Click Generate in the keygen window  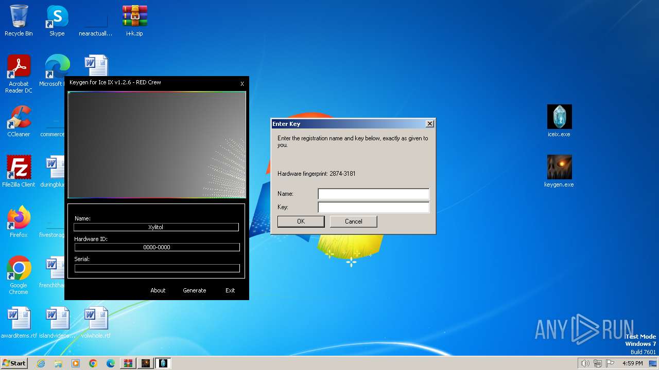(x=195, y=290)
